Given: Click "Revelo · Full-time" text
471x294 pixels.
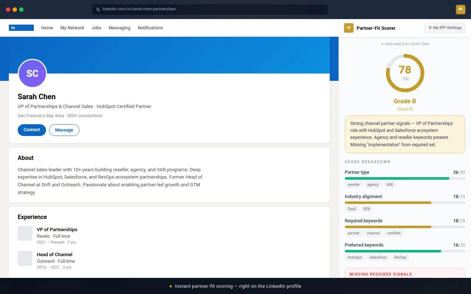Looking at the screenshot, I should tap(53, 236).
